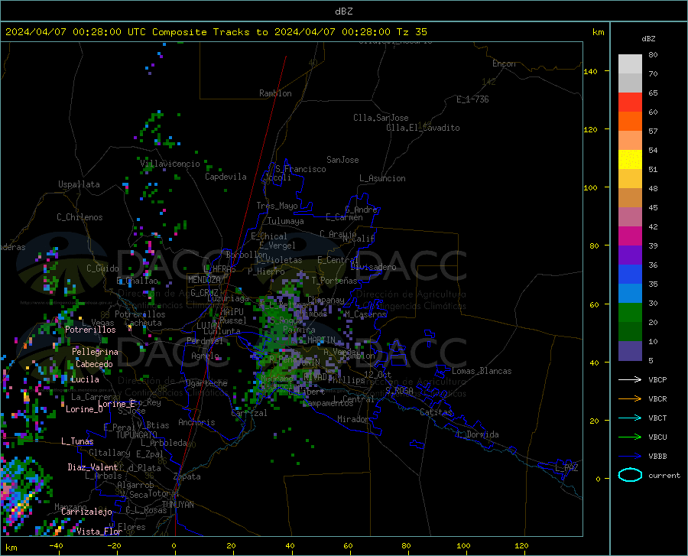The width and height of the screenshot is (688, 556).
Task: Click the C_Chilenos map label
Action: (80, 217)
